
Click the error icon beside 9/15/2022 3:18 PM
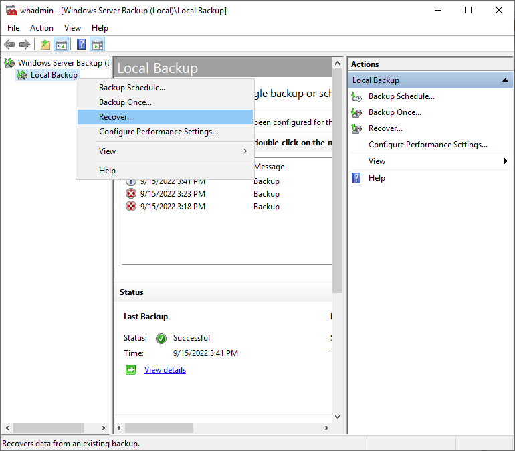(x=131, y=207)
